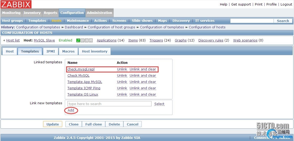This screenshot has width=294, height=141.
Task: Open Maintenance configuration
Action: point(78,21)
